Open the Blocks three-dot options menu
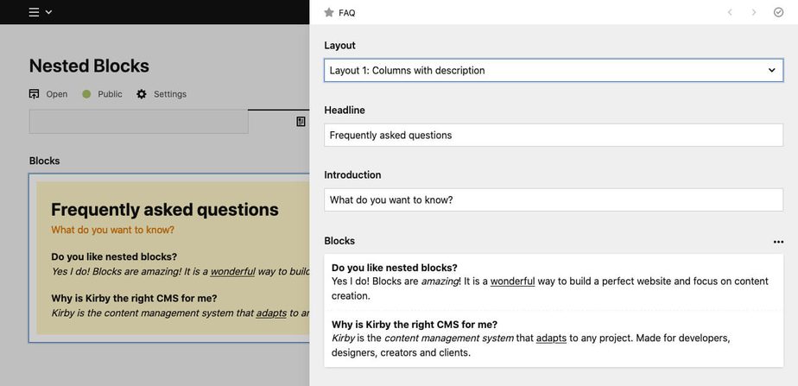This screenshot has width=798, height=386. pos(778,242)
